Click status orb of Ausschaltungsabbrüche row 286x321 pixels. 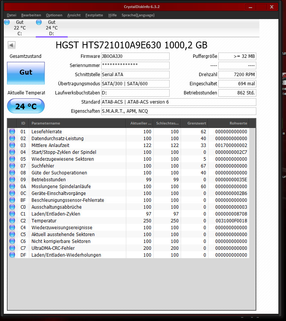click(12, 207)
